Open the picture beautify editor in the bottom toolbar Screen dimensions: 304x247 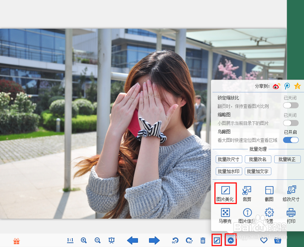[217, 240]
